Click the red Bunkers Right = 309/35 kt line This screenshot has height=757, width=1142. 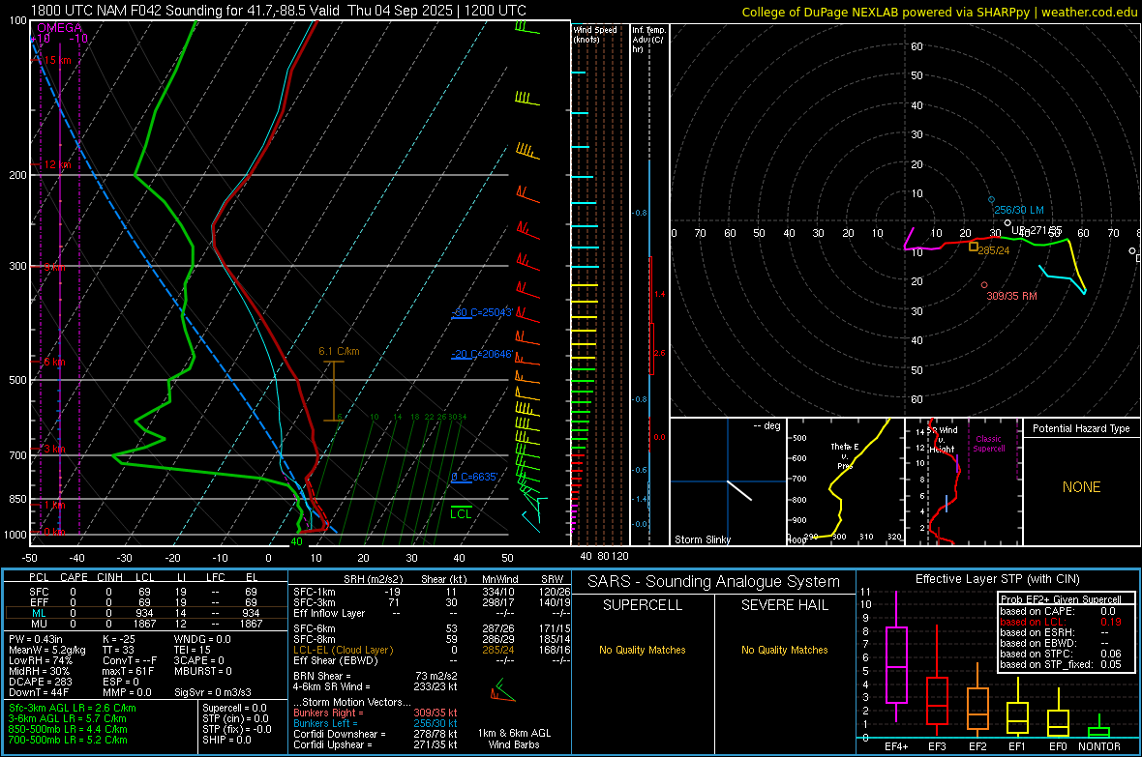pos(376,713)
